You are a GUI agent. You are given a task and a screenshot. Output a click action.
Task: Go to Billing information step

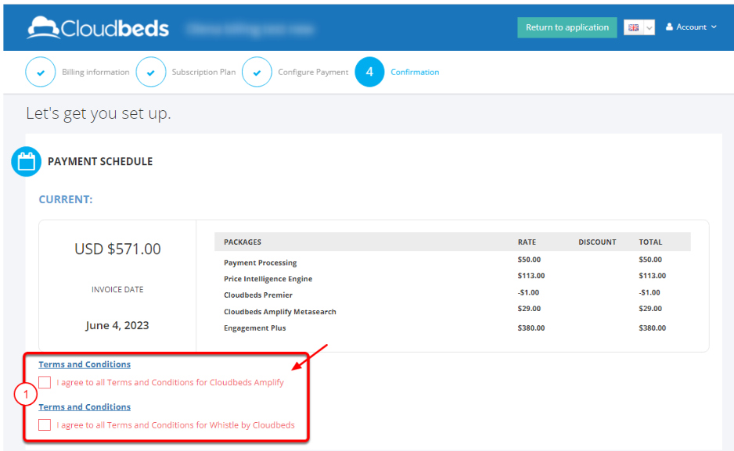click(95, 72)
